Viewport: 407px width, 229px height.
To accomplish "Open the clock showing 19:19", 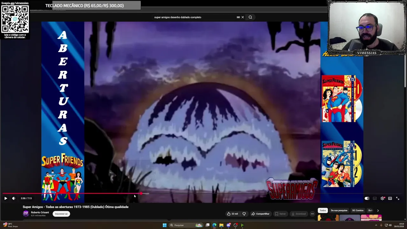I will (399, 225).
